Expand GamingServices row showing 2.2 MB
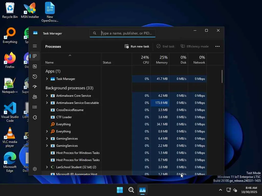 pyautogui.click(x=47, y=146)
